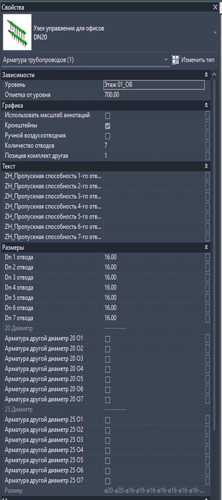The image size is (222, 500).
Task: Click the associate parameter button beside Dn 1 отвода
Action: click(208, 257)
